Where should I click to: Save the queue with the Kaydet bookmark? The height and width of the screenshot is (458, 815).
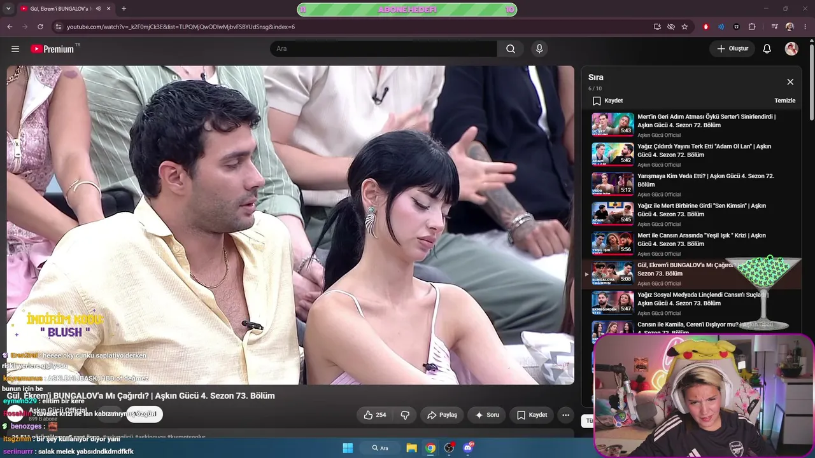point(607,101)
